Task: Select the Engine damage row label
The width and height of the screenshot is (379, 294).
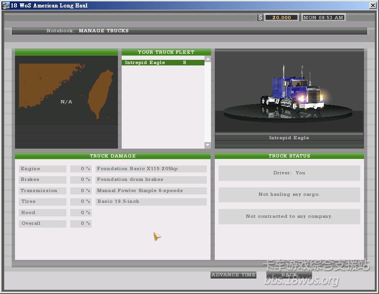Action: (x=42, y=169)
